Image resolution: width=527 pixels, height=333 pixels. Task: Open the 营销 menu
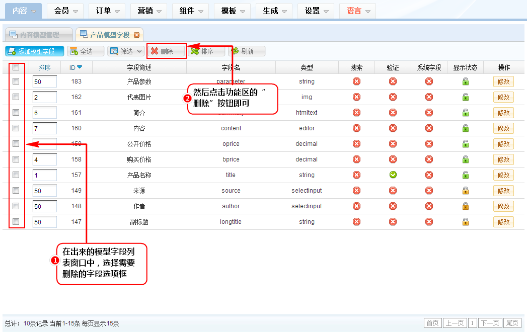pos(148,11)
